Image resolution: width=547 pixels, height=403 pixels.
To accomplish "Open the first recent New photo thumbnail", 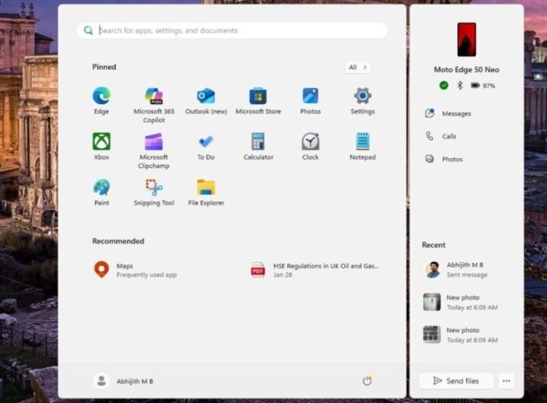I will click(432, 302).
